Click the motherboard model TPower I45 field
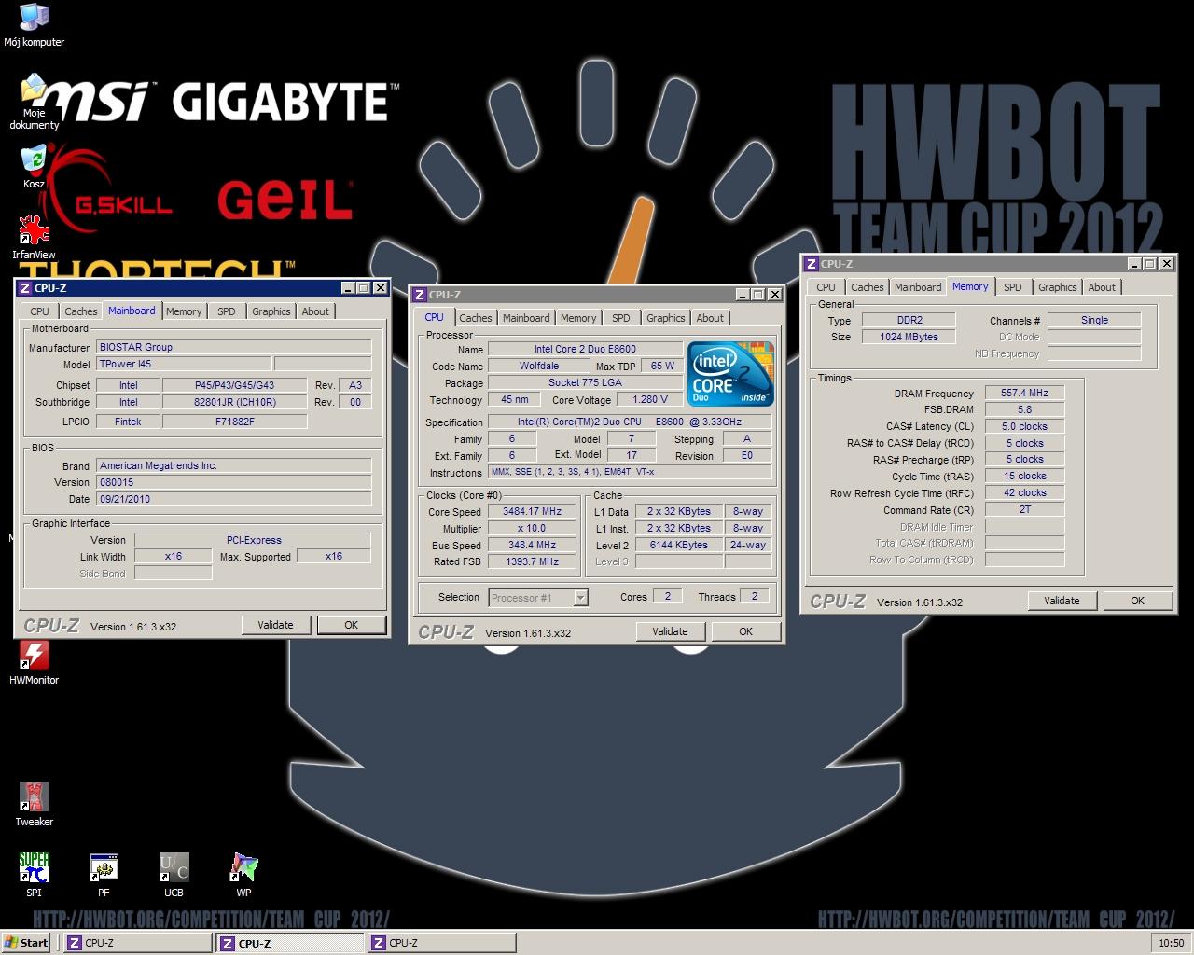 click(185, 365)
